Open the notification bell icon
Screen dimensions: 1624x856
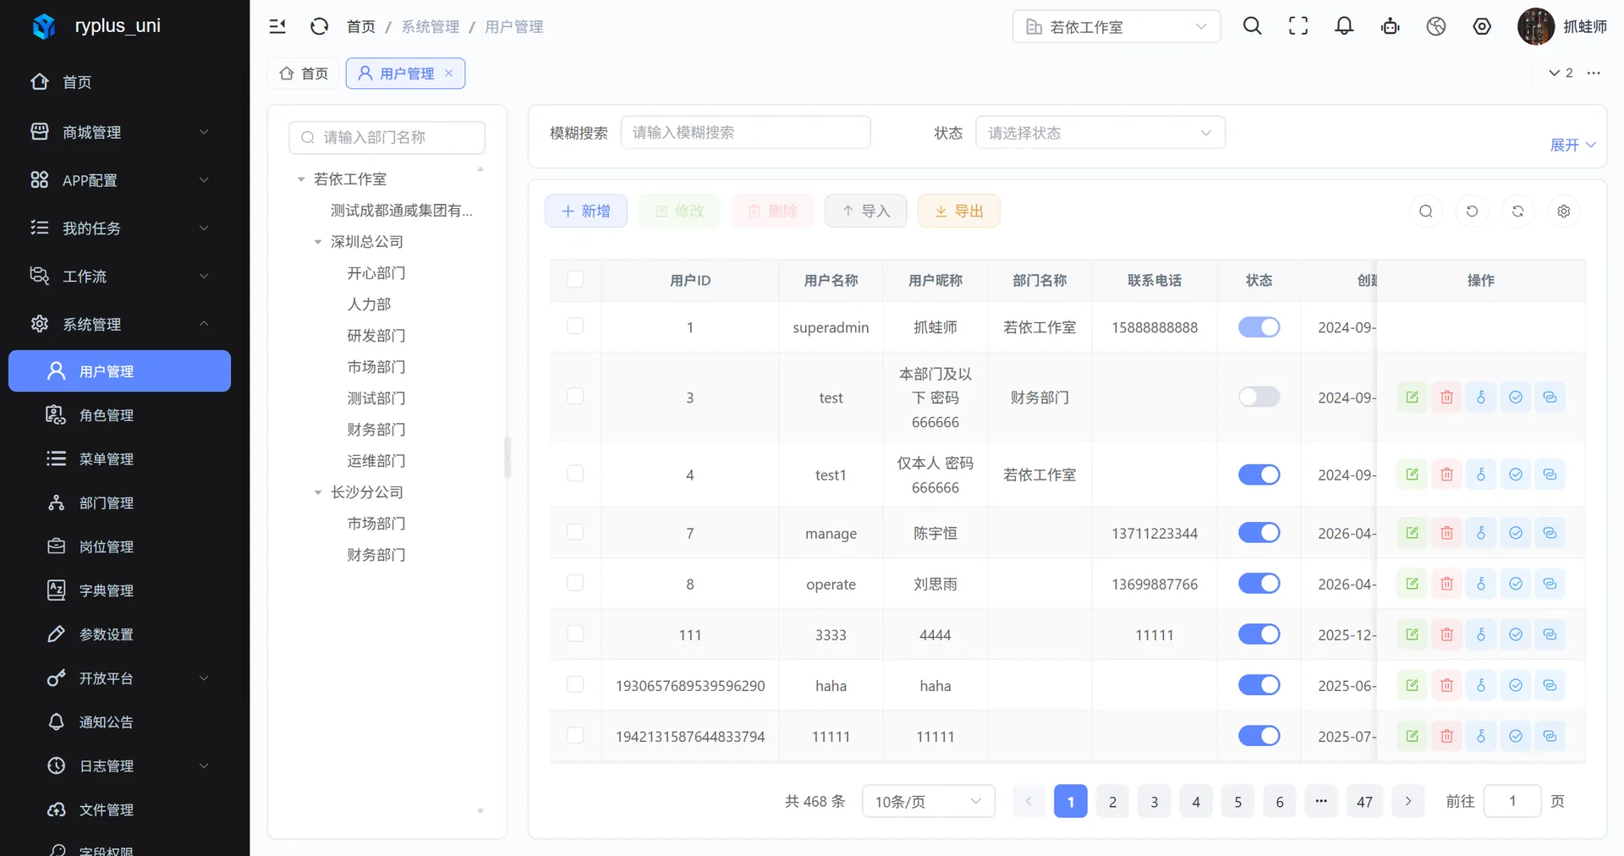tap(1344, 26)
